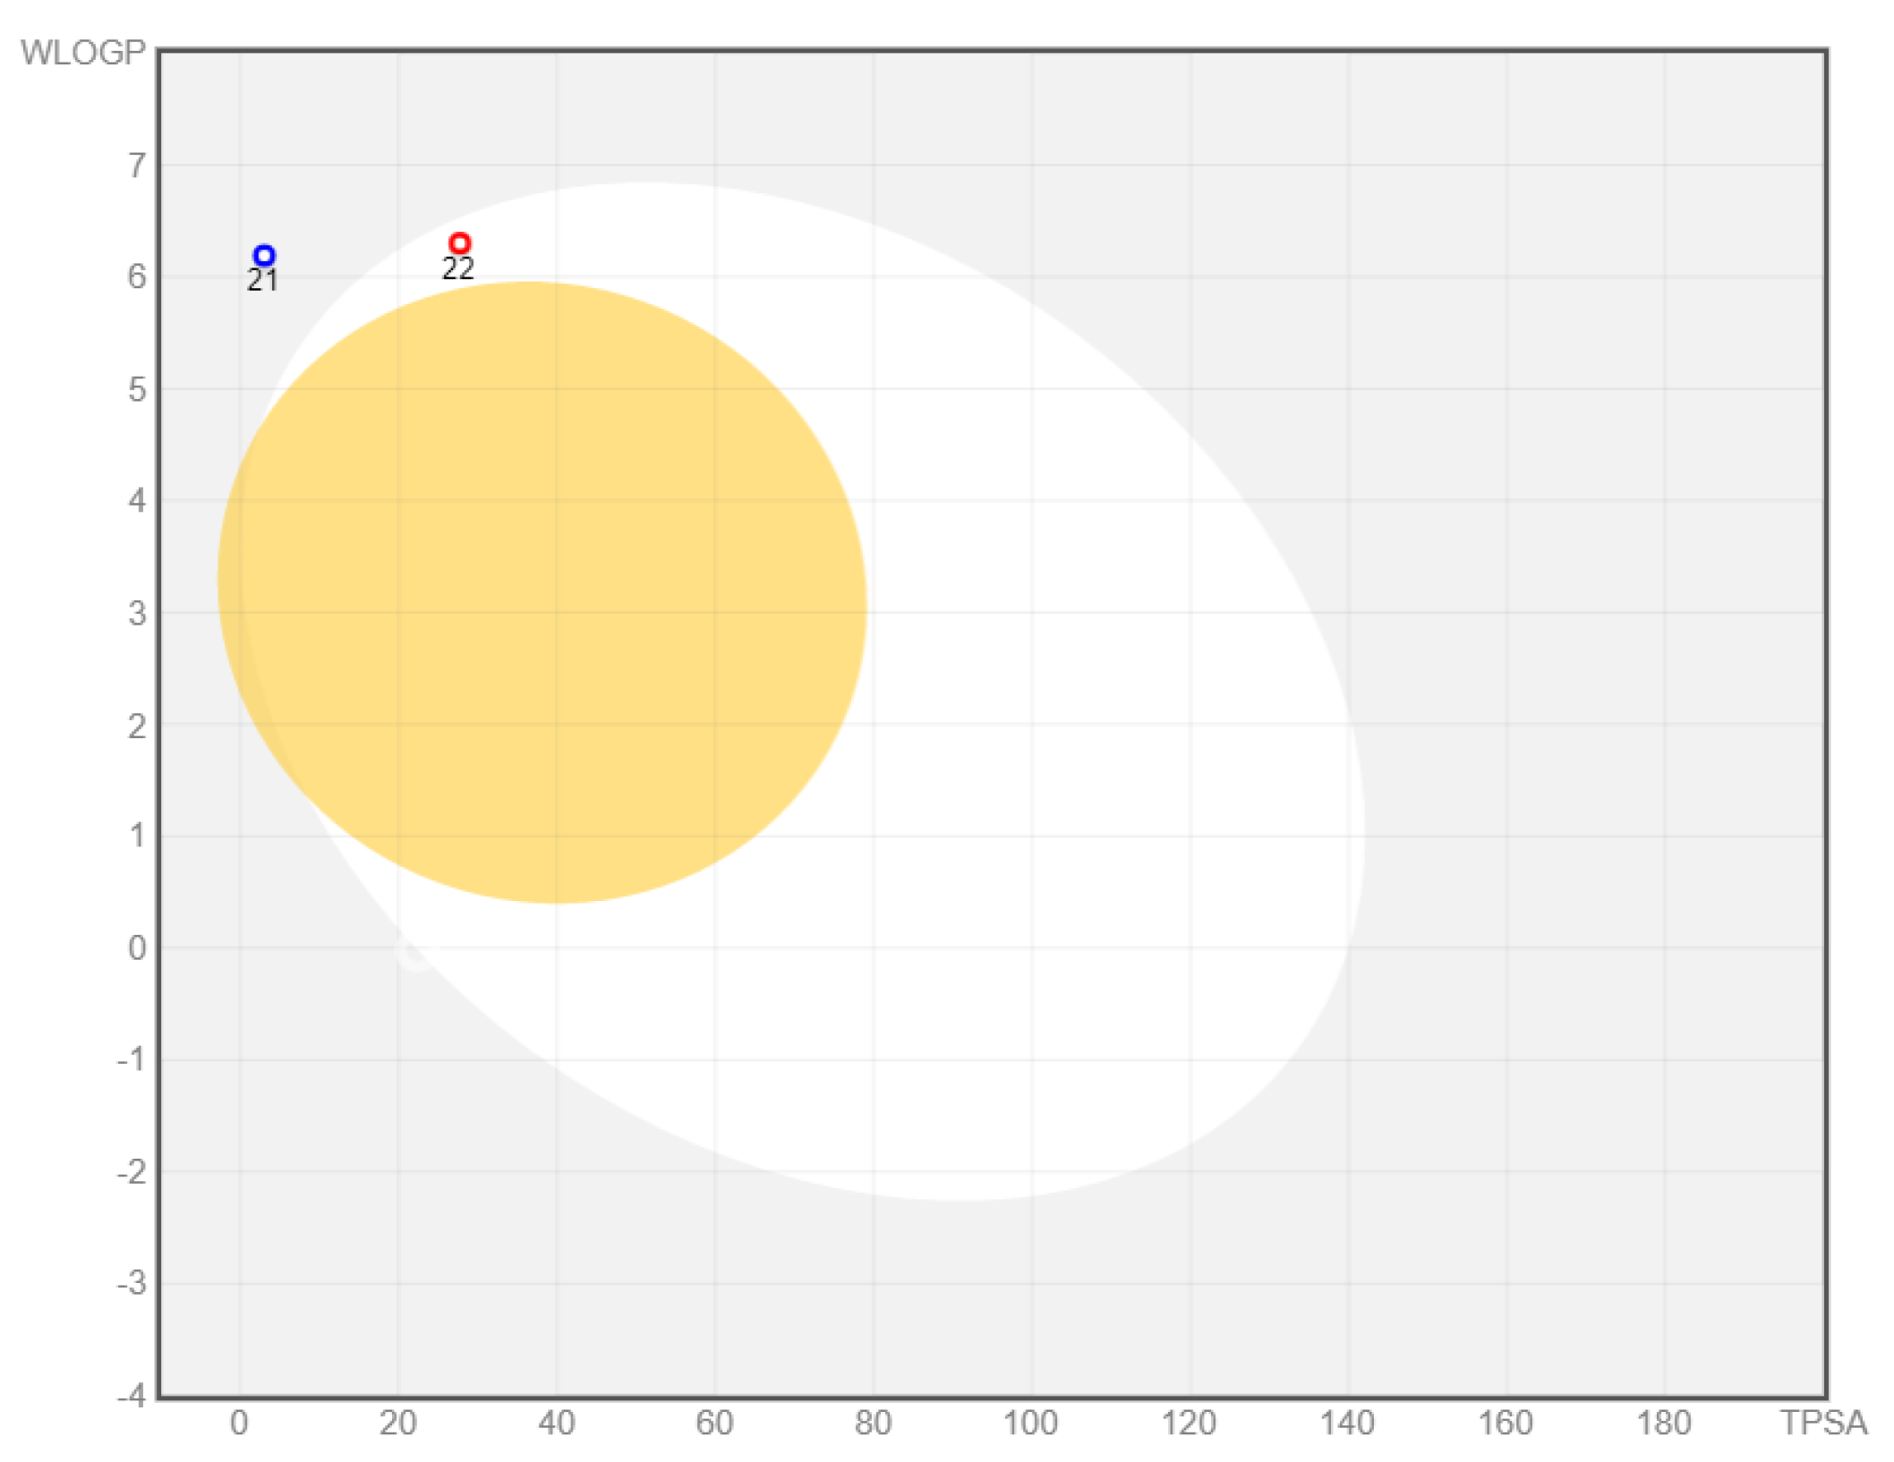Click the red data point marker 22
Screen dimensions: 1894x1462
(x=459, y=243)
